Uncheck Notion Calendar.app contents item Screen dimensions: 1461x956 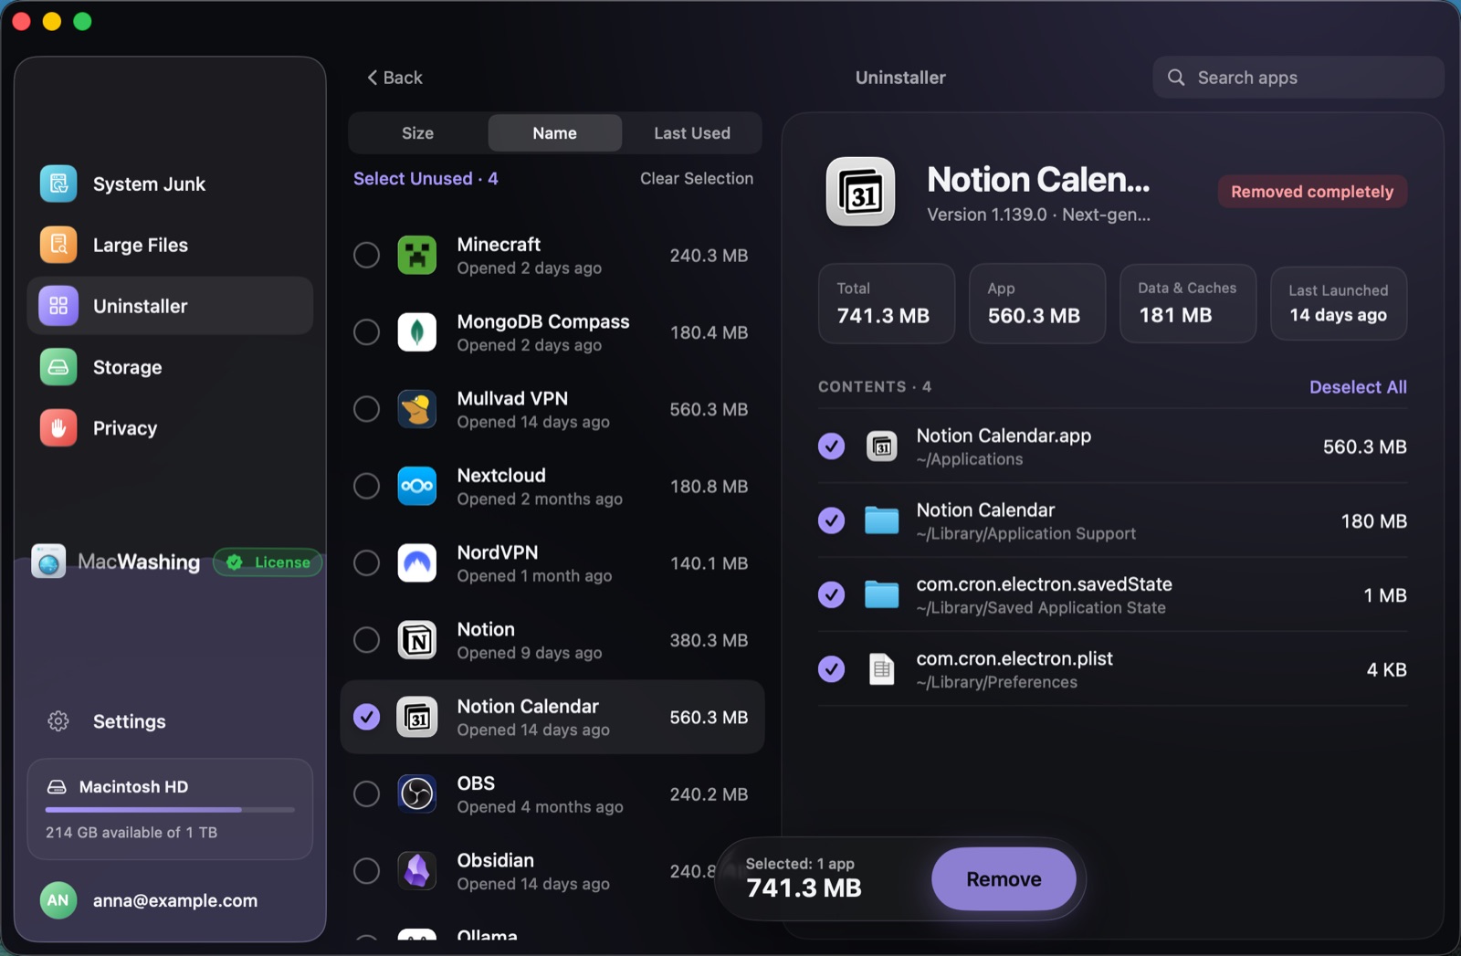click(x=831, y=446)
